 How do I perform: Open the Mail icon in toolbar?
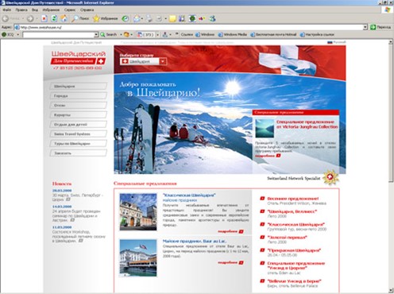(x=137, y=18)
